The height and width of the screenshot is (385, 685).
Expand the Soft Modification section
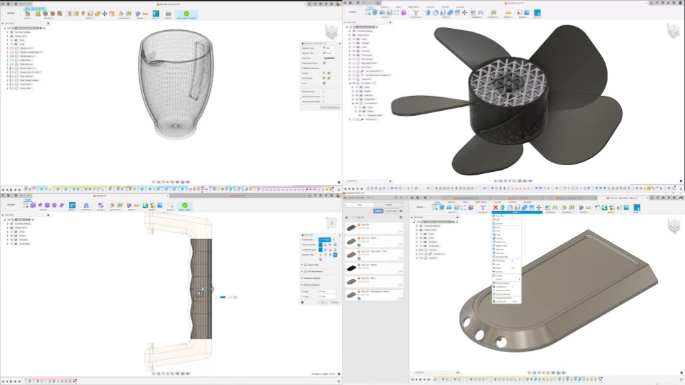(x=302, y=271)
